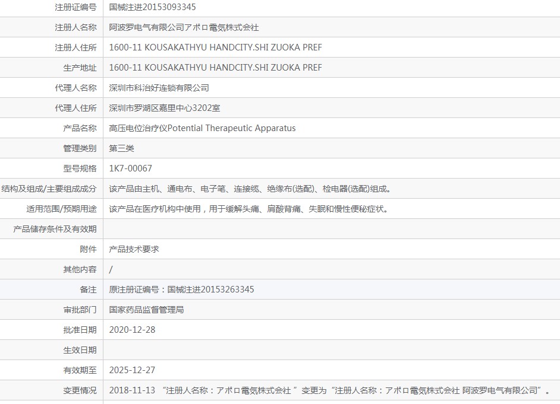Click the 批准日期 label
This screenshot has height=404, width=560.
pyautogui.click(x=80, y=330)
